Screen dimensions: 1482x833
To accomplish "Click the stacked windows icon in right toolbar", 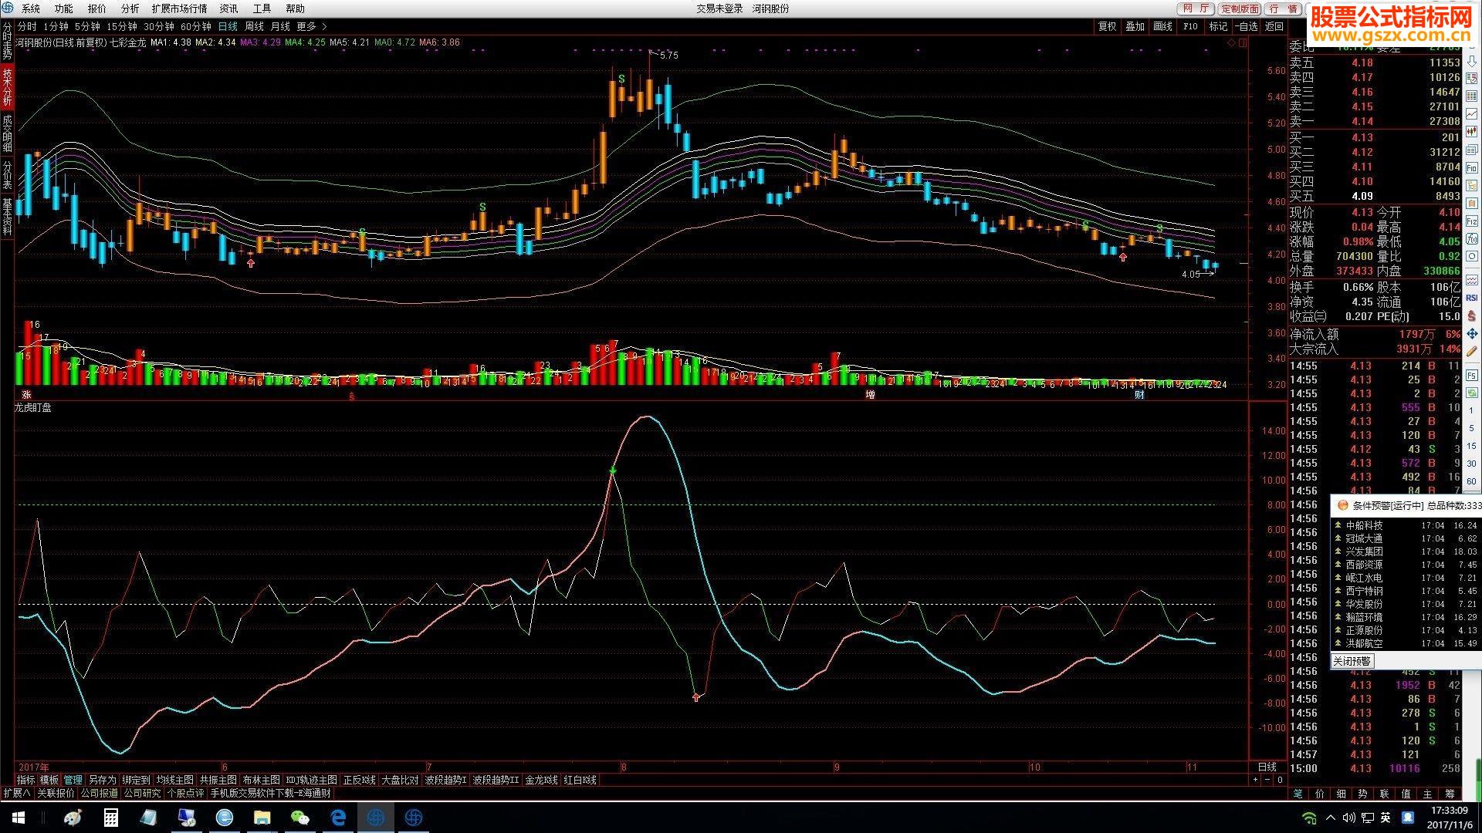I will 1471,150.
